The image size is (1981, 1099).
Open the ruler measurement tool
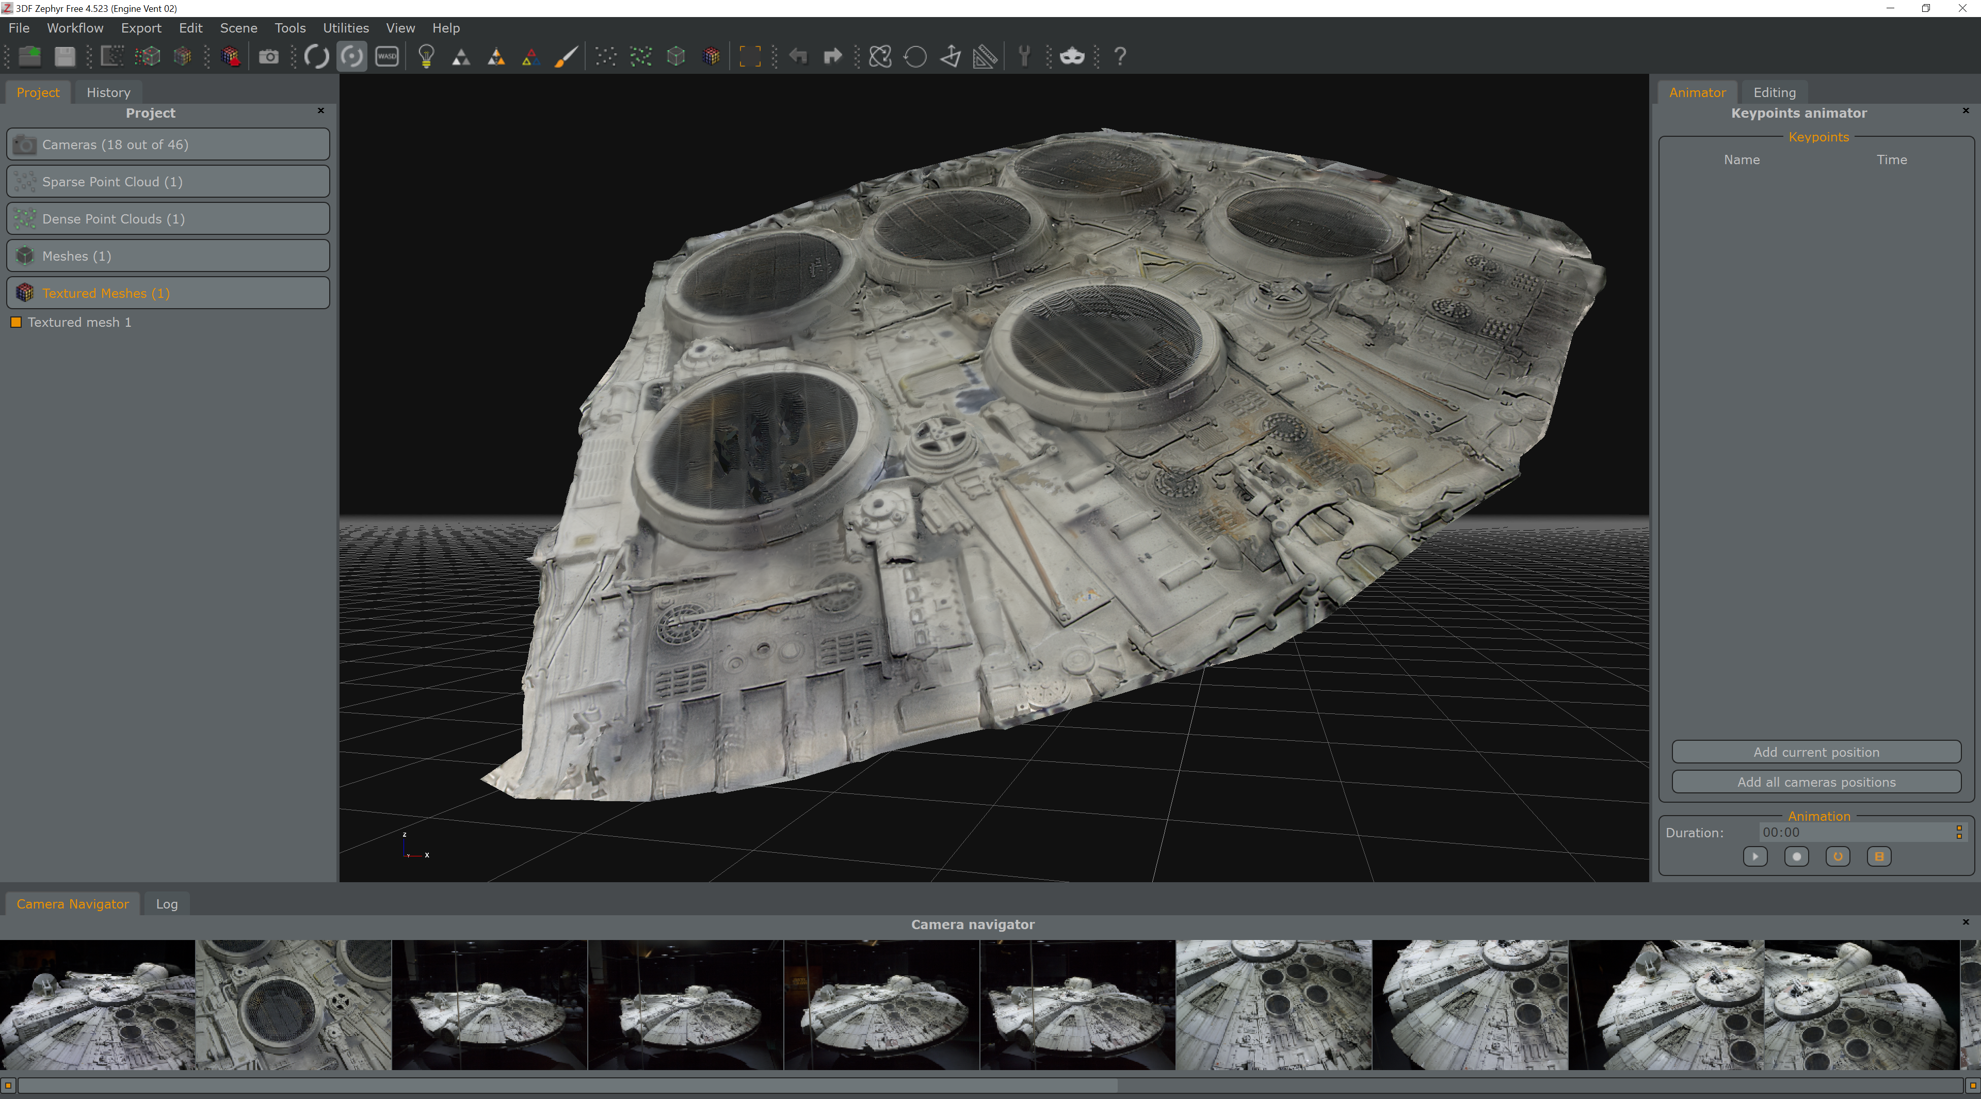(x=985, y=56)
